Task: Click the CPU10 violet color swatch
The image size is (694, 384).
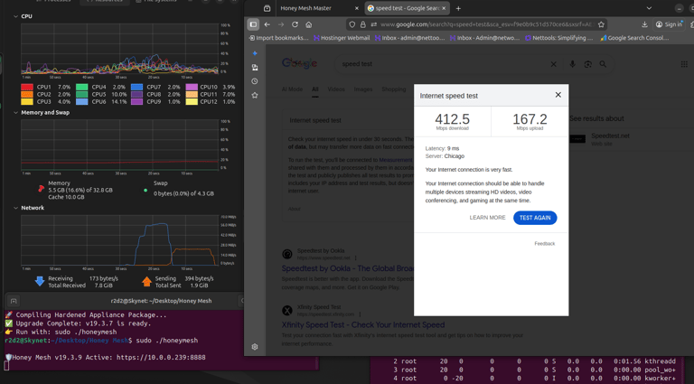Action: pos(192,87)
